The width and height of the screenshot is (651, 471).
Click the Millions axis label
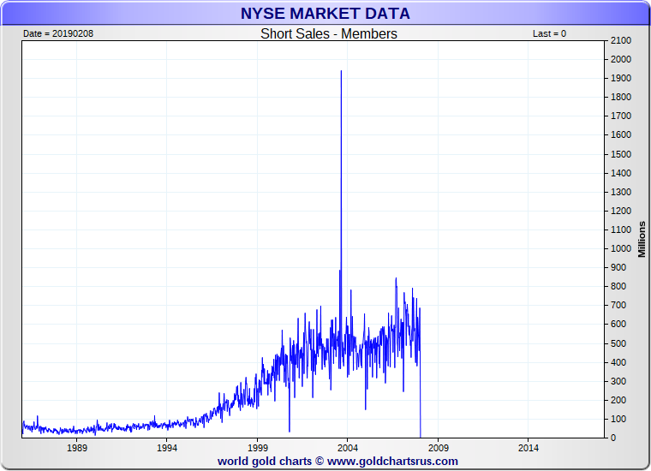(642, 240)
